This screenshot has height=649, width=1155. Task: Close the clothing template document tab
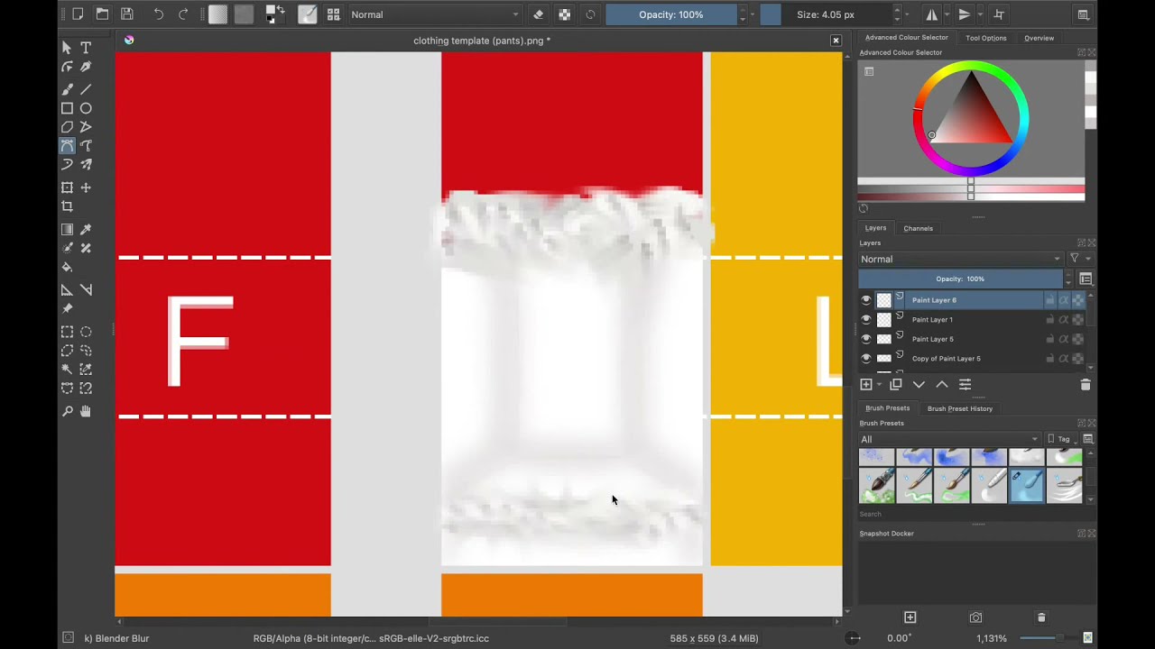click(836, 41)
